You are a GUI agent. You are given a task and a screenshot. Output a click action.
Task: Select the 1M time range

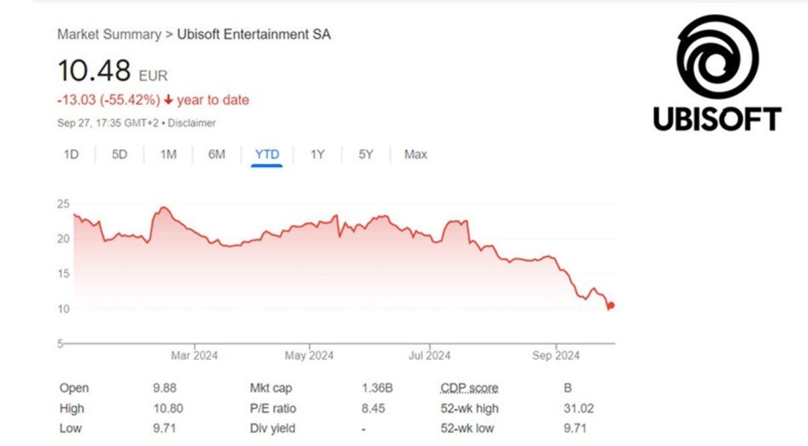coord(168,154)
